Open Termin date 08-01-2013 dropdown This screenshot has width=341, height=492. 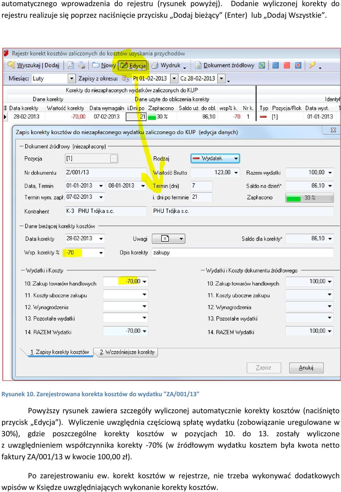point(143,186)
